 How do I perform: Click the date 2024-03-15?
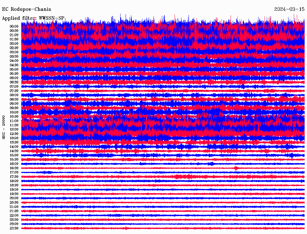289,9
